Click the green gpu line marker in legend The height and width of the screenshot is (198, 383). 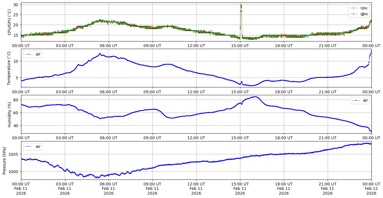pyautogui.click(x=354, y=14)
